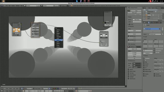Image resolution: width=164 pixels, height=92 pixels.
Task: Open the node editor type selector icon
Action: [2, 89]
